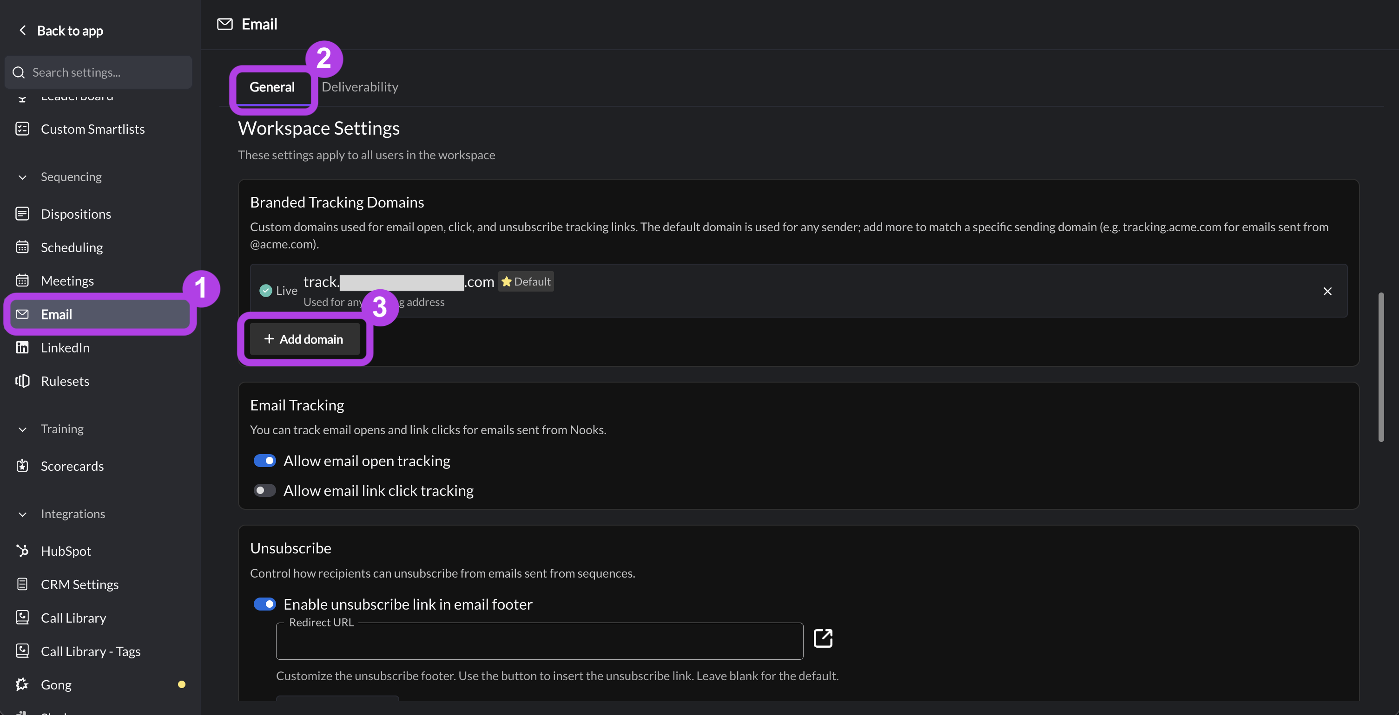The width and height of the screenshot is (1399, 715).
Task: Open Scorecards via its icon
Action: [x=22, y=466]
